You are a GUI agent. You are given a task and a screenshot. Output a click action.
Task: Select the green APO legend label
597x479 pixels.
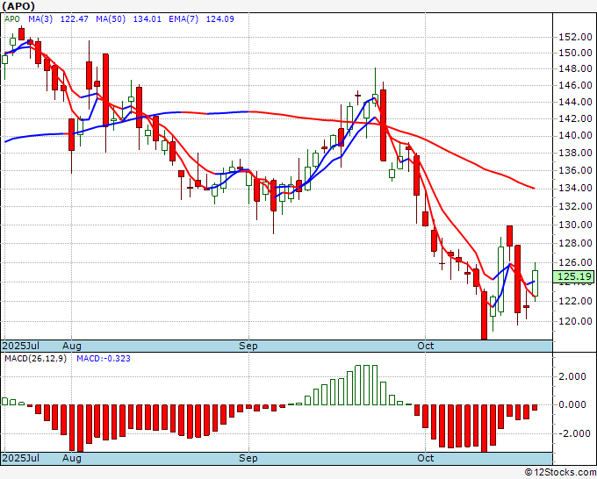tap(11, 19)
